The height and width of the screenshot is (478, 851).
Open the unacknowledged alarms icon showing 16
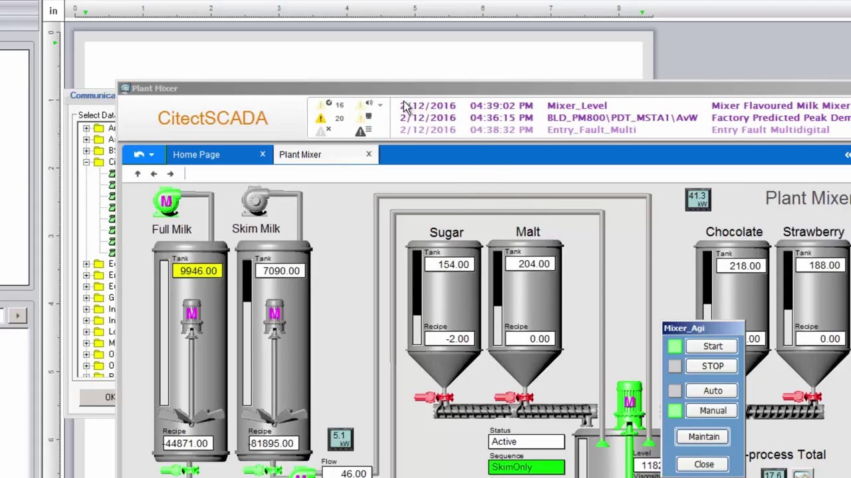tap(324, 105)
